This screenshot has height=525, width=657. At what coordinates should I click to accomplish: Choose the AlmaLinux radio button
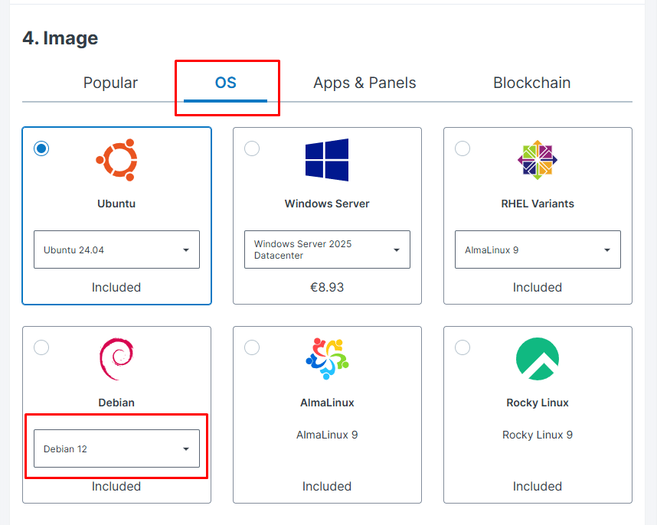tap(252, 347)
